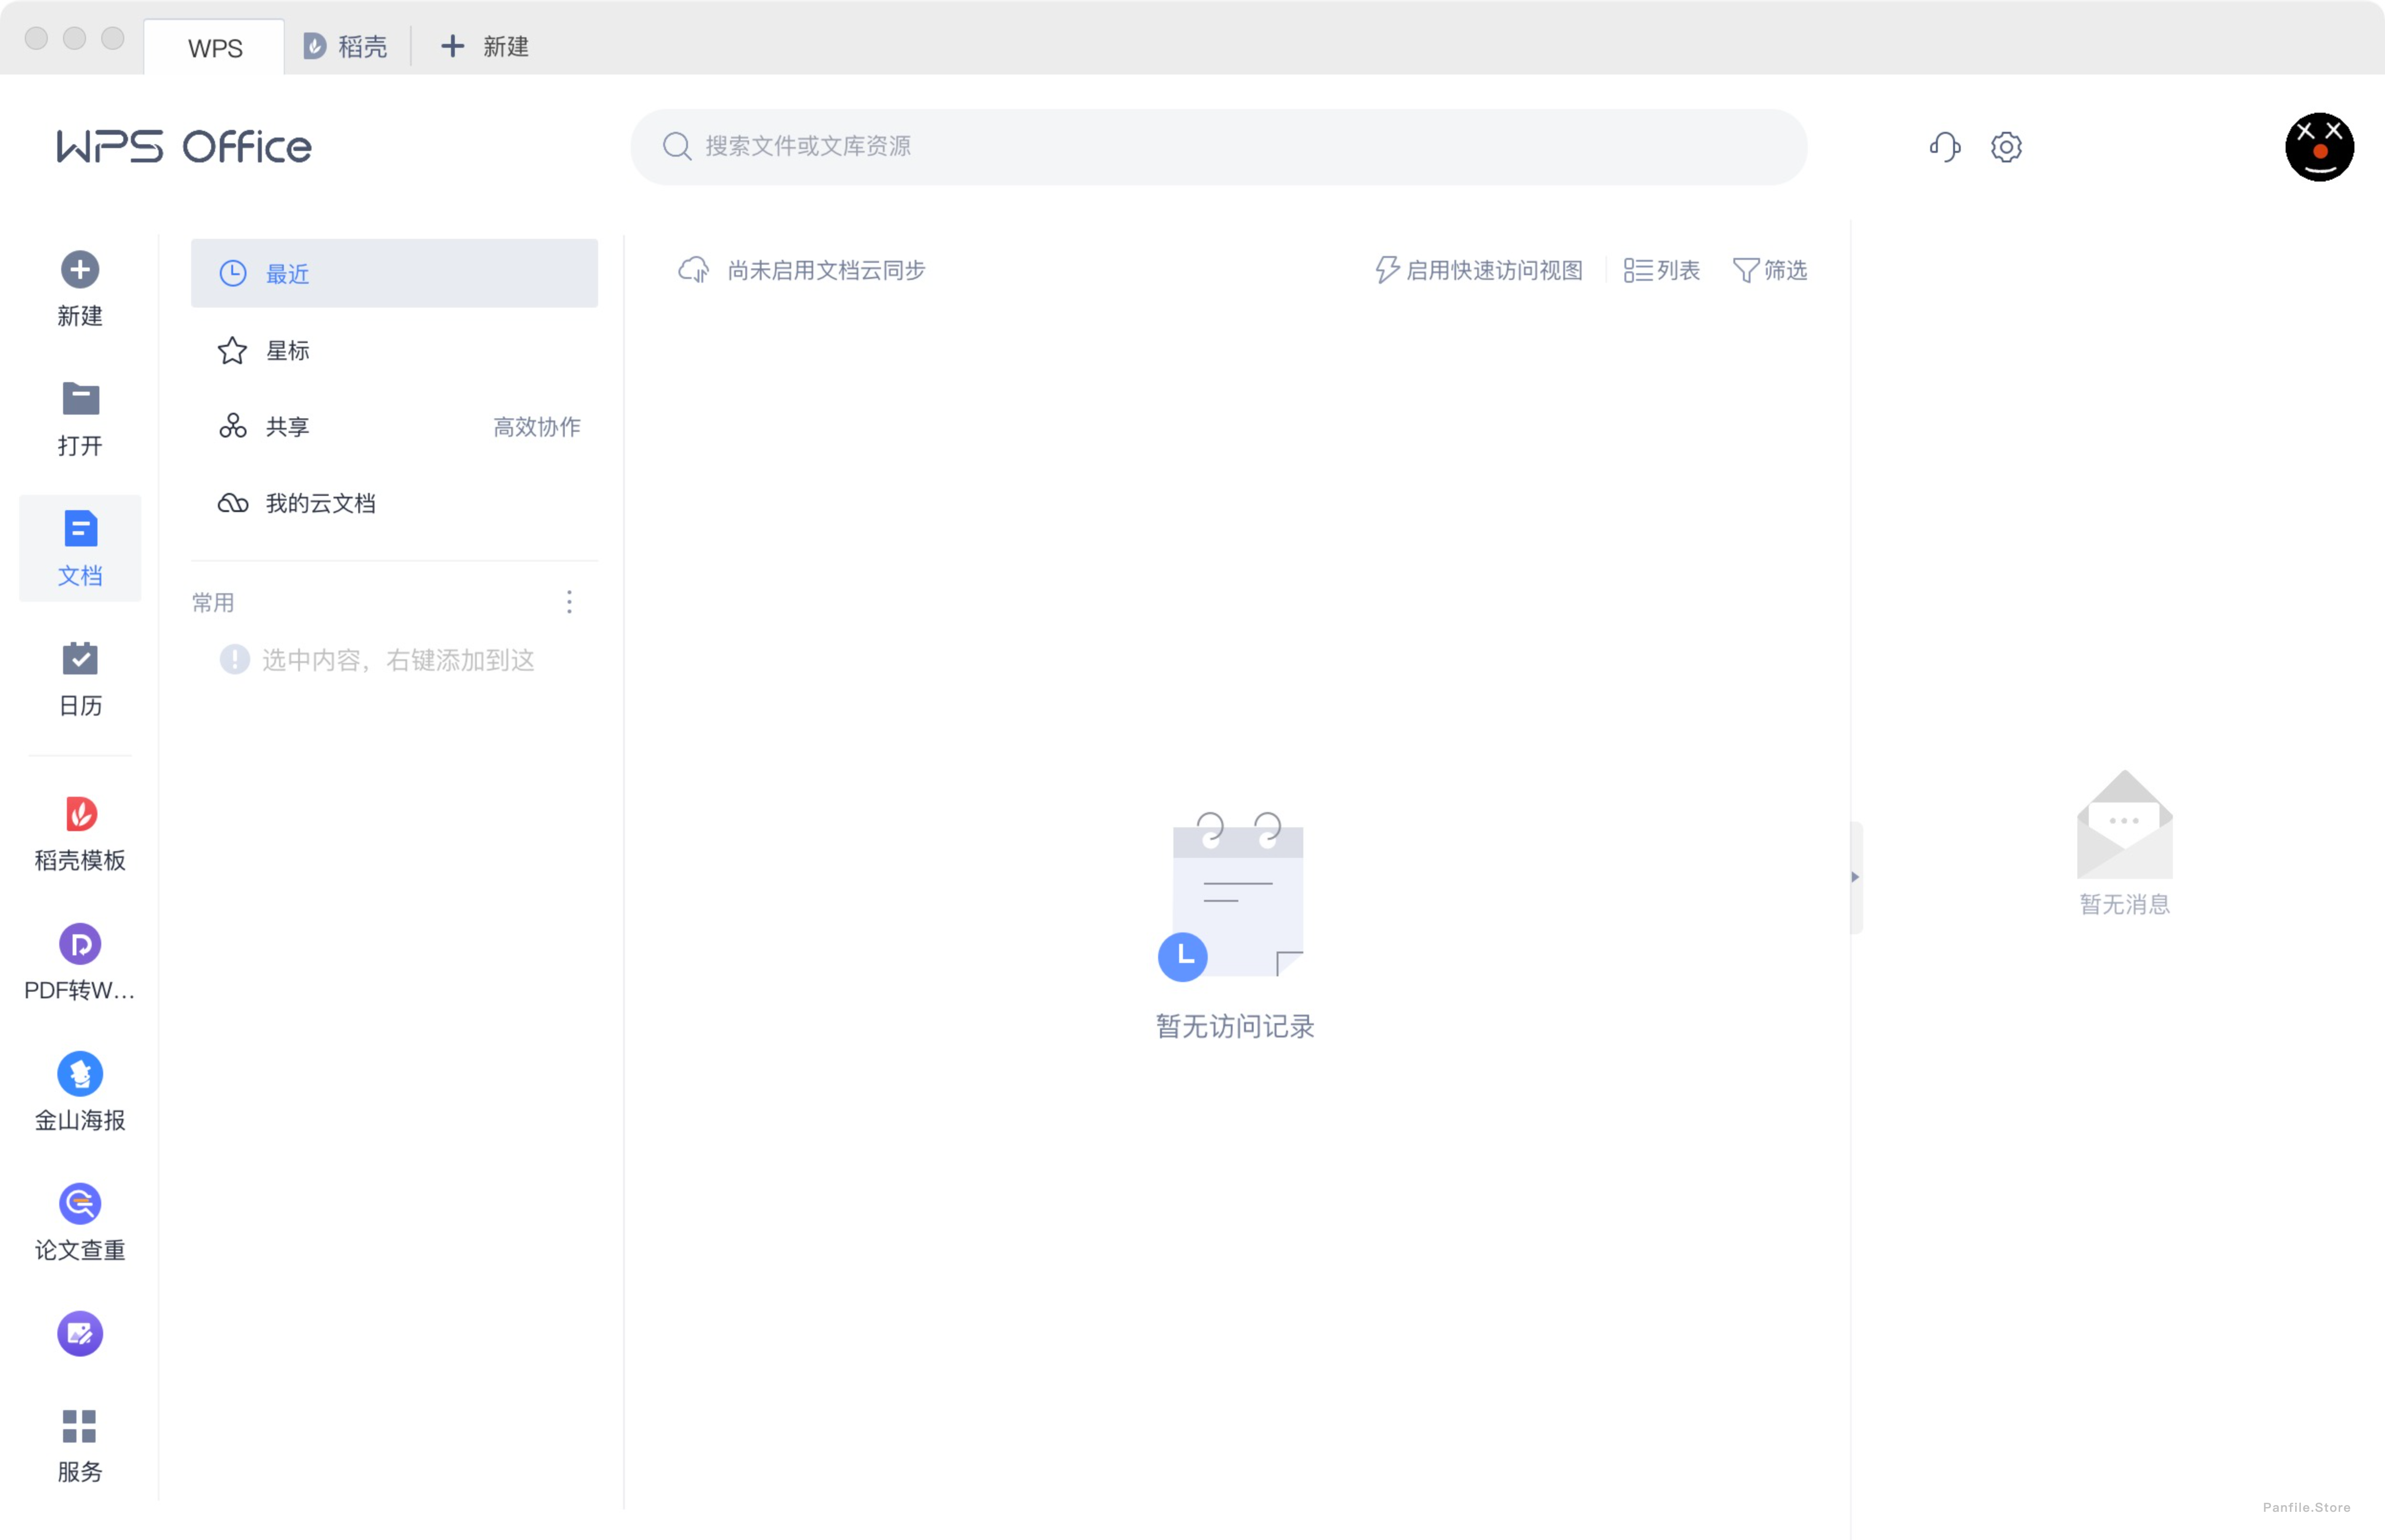The image size is (2385, 1540).
Task: Click the 共享 share icon
Action: 233,426
